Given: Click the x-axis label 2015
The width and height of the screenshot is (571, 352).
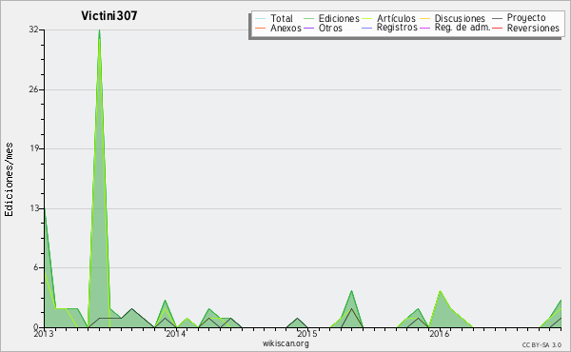Looking at the screenshot, I should pos(307,334).
